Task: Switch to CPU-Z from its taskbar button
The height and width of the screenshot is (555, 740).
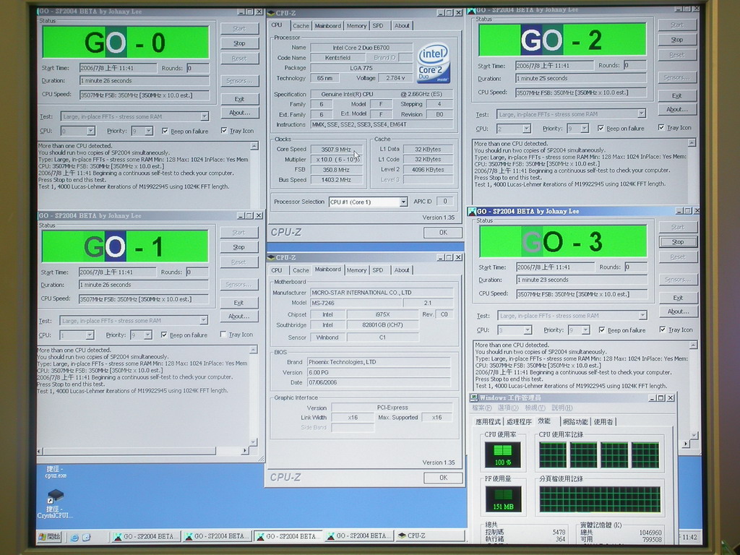Action: tap(429, 535)
